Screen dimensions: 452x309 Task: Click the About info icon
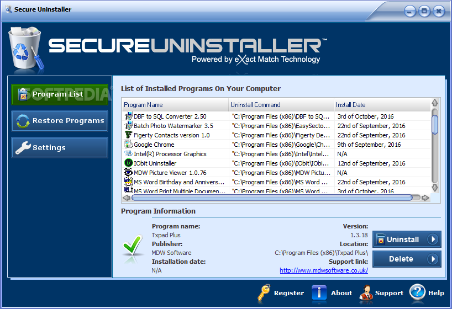click(319, 293)
